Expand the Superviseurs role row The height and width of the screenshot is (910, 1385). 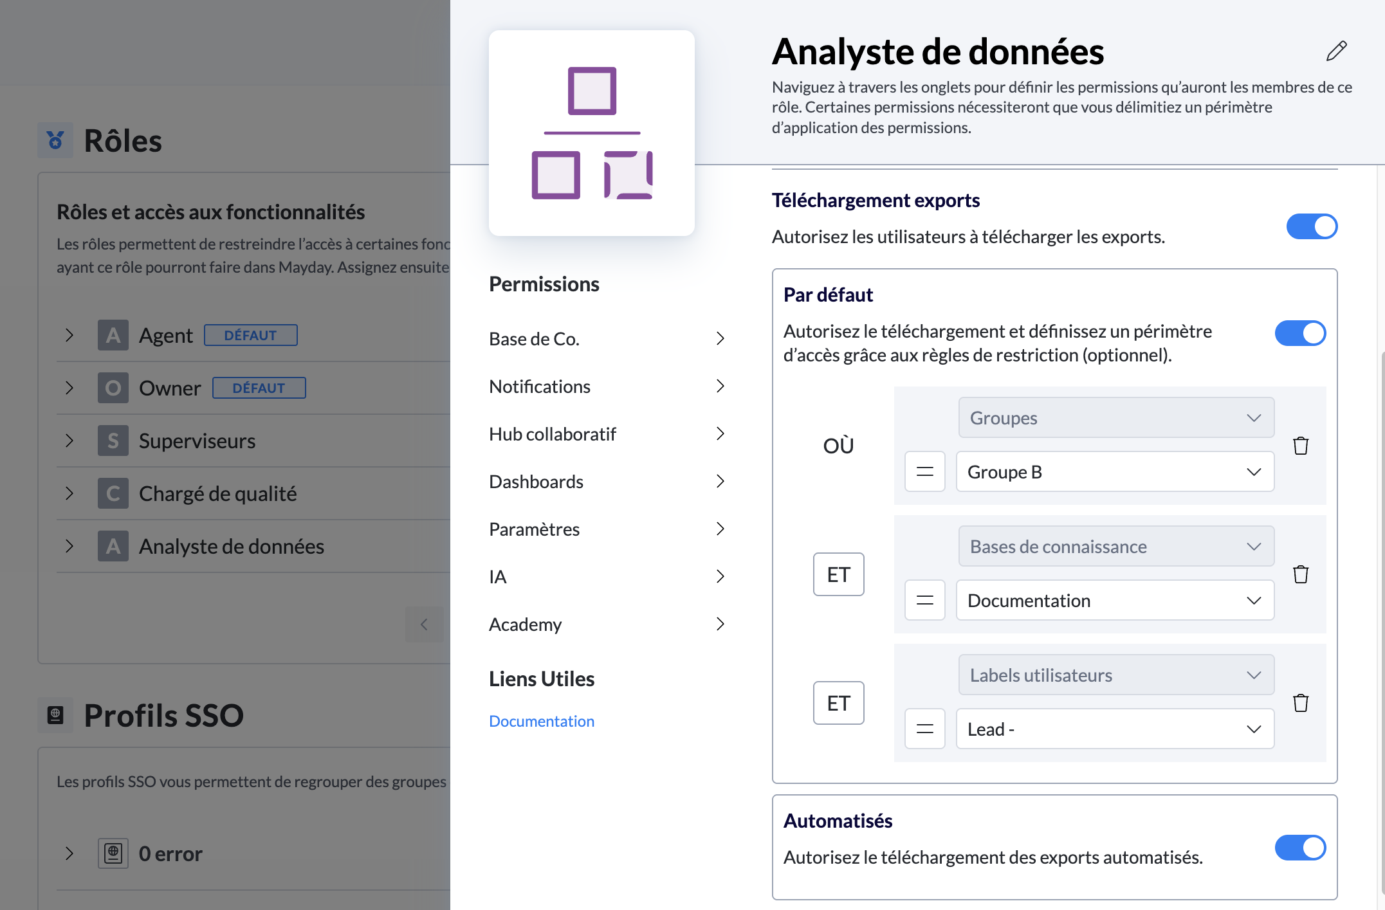pos(69,441)
